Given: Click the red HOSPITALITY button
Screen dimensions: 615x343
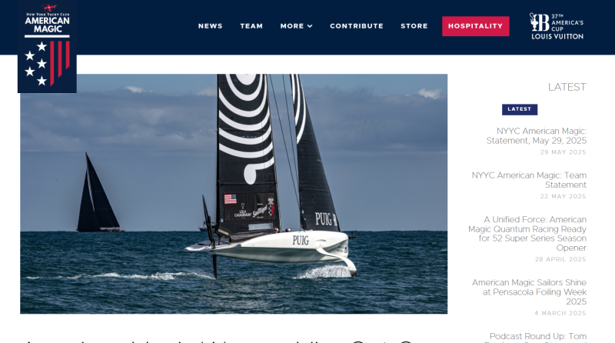Looking at the screenshot, I should (476, 26).
